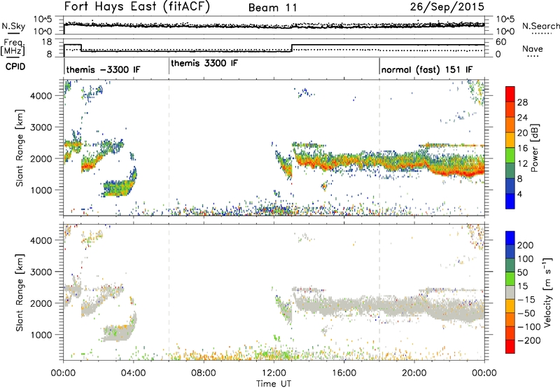The width and height of the screenshot is (560, 388).
Task: Click the "Velocity [m s⁻¹]" colorbar title
Action: tap(547, 292)
